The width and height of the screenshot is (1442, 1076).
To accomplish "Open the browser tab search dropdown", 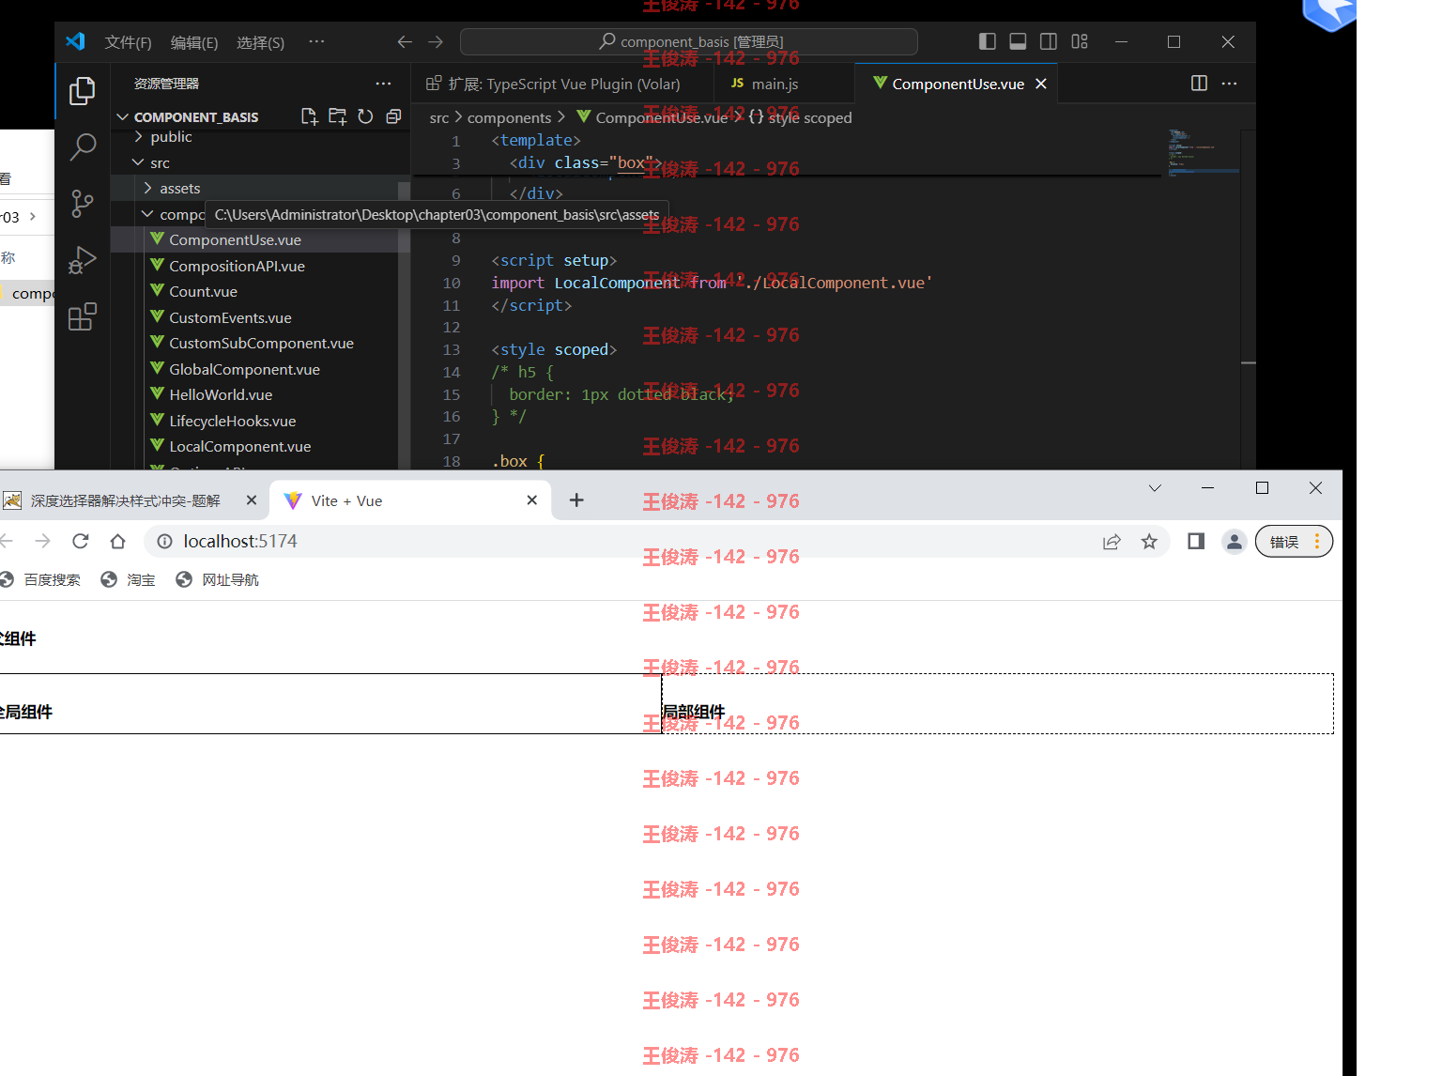I will tap(1155, 488).
